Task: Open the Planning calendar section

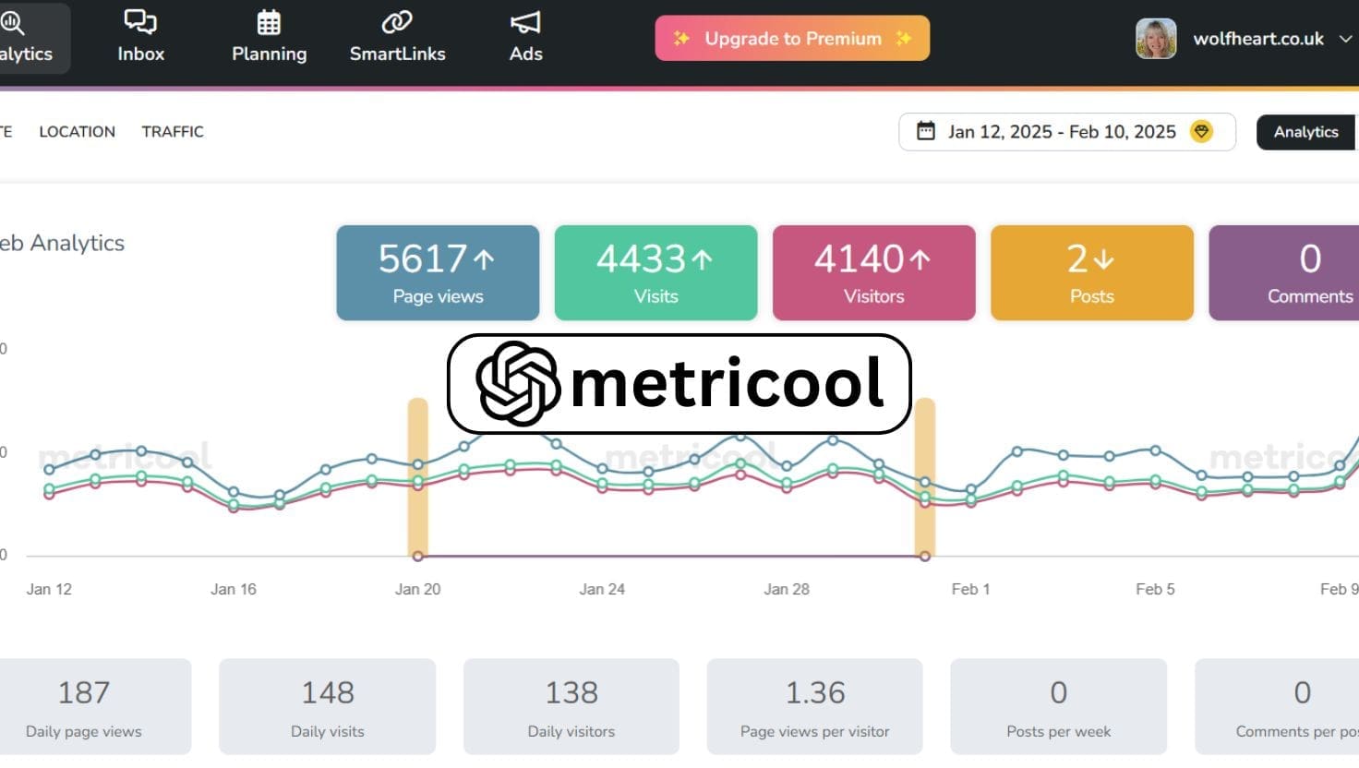Action: point(269,38)
